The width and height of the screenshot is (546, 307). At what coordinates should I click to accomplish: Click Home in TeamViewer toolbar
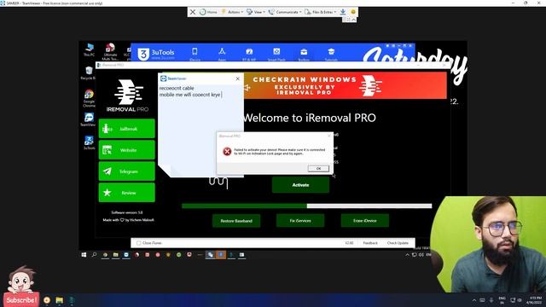coord(208,12)
